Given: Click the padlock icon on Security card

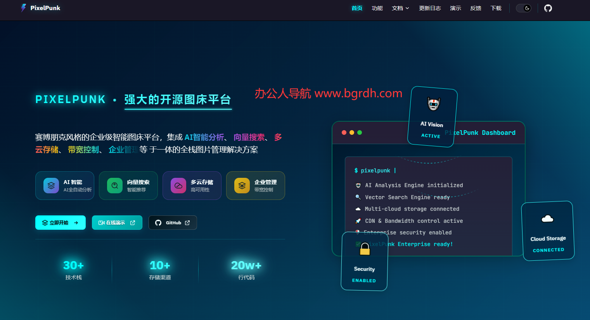Looking at the screenshot, I should click(x=365, y=249).
